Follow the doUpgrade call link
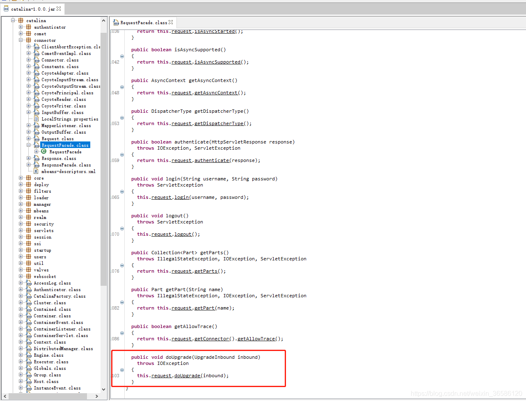This screenshot has width=526, height=401. coord(188,376)
